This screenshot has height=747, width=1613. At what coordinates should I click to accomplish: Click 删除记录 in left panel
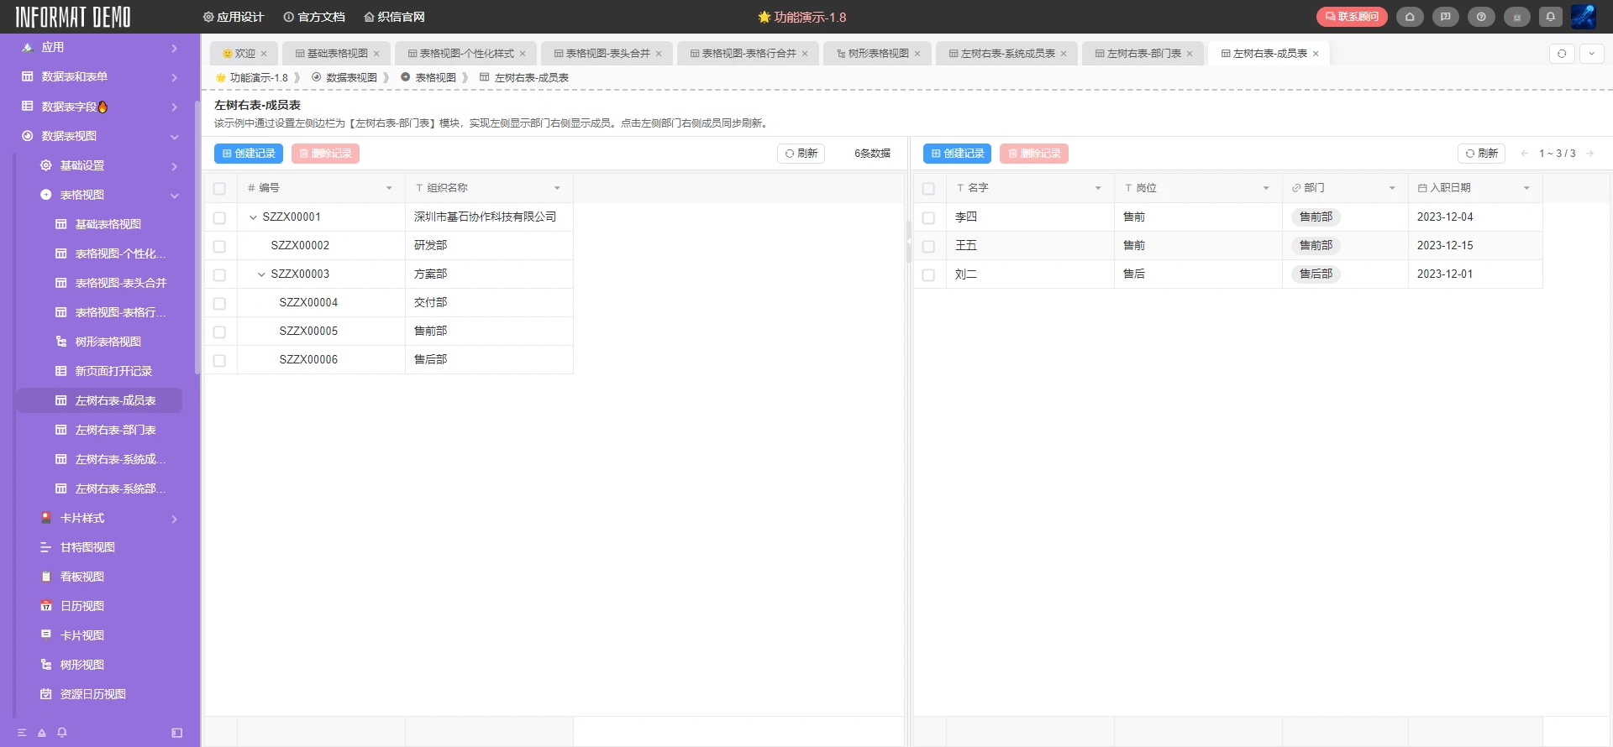(x=325, y=154)
